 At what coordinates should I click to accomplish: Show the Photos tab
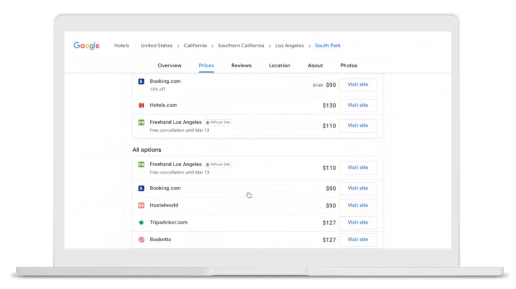[x=349, y=66]
